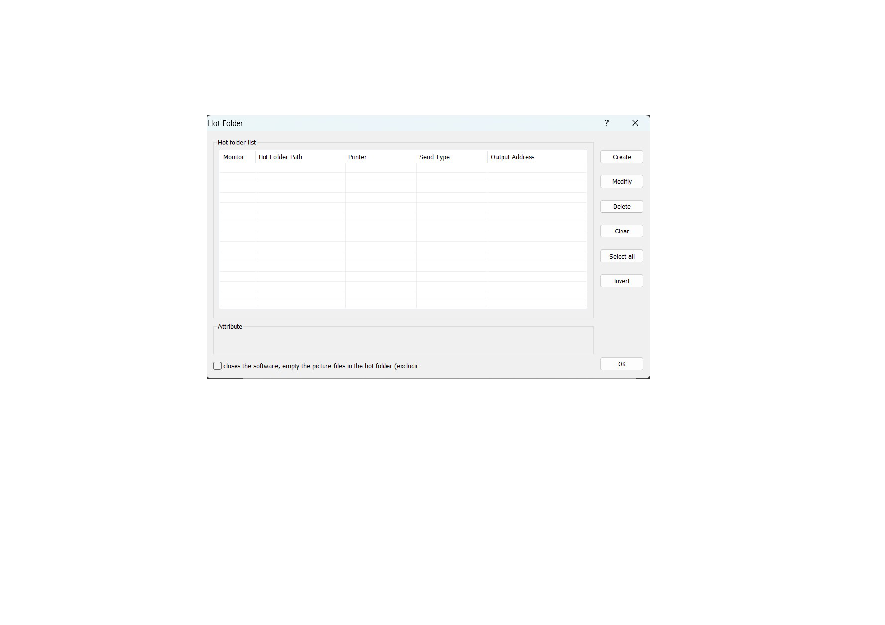This screenshot has height=625, width=885.
Task: Click inside the Attribute panel area
Action: coord(403,342)
